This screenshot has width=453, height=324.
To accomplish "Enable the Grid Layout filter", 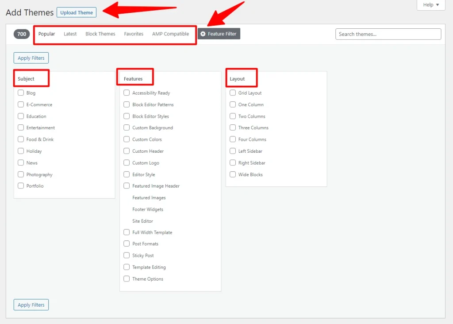I will (233, 93).
